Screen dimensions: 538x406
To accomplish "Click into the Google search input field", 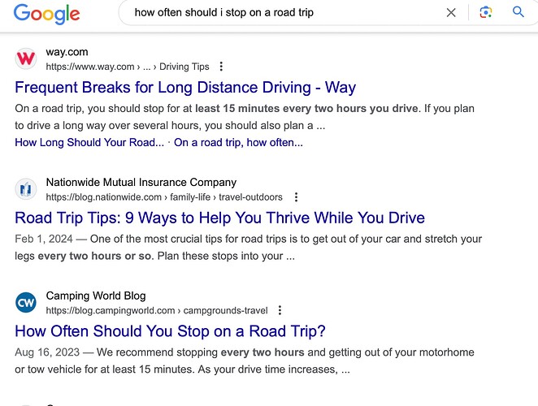I will pos(276,12).
